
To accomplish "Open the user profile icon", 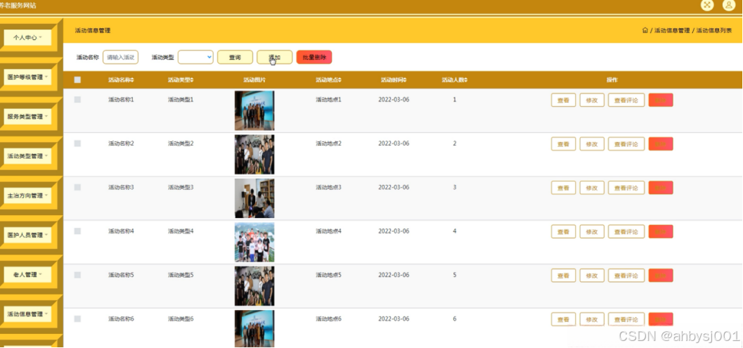I will [729, 5].
